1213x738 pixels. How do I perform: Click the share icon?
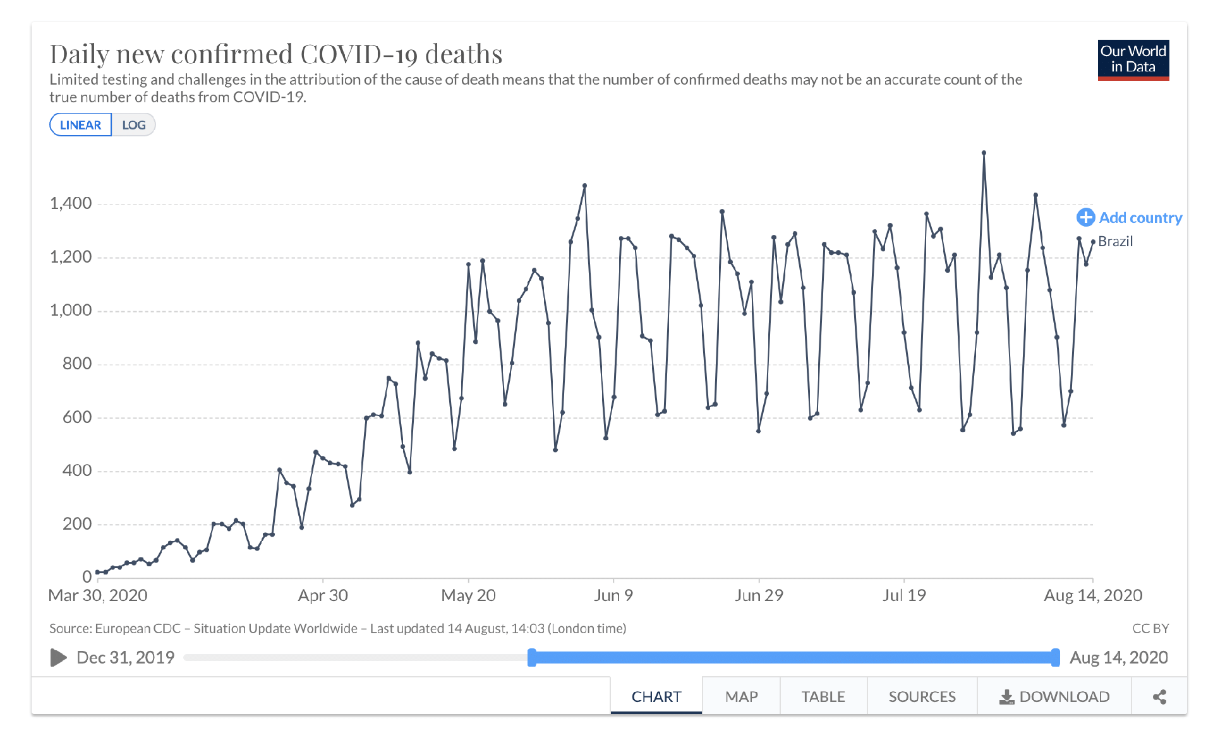click(1159, 697)
